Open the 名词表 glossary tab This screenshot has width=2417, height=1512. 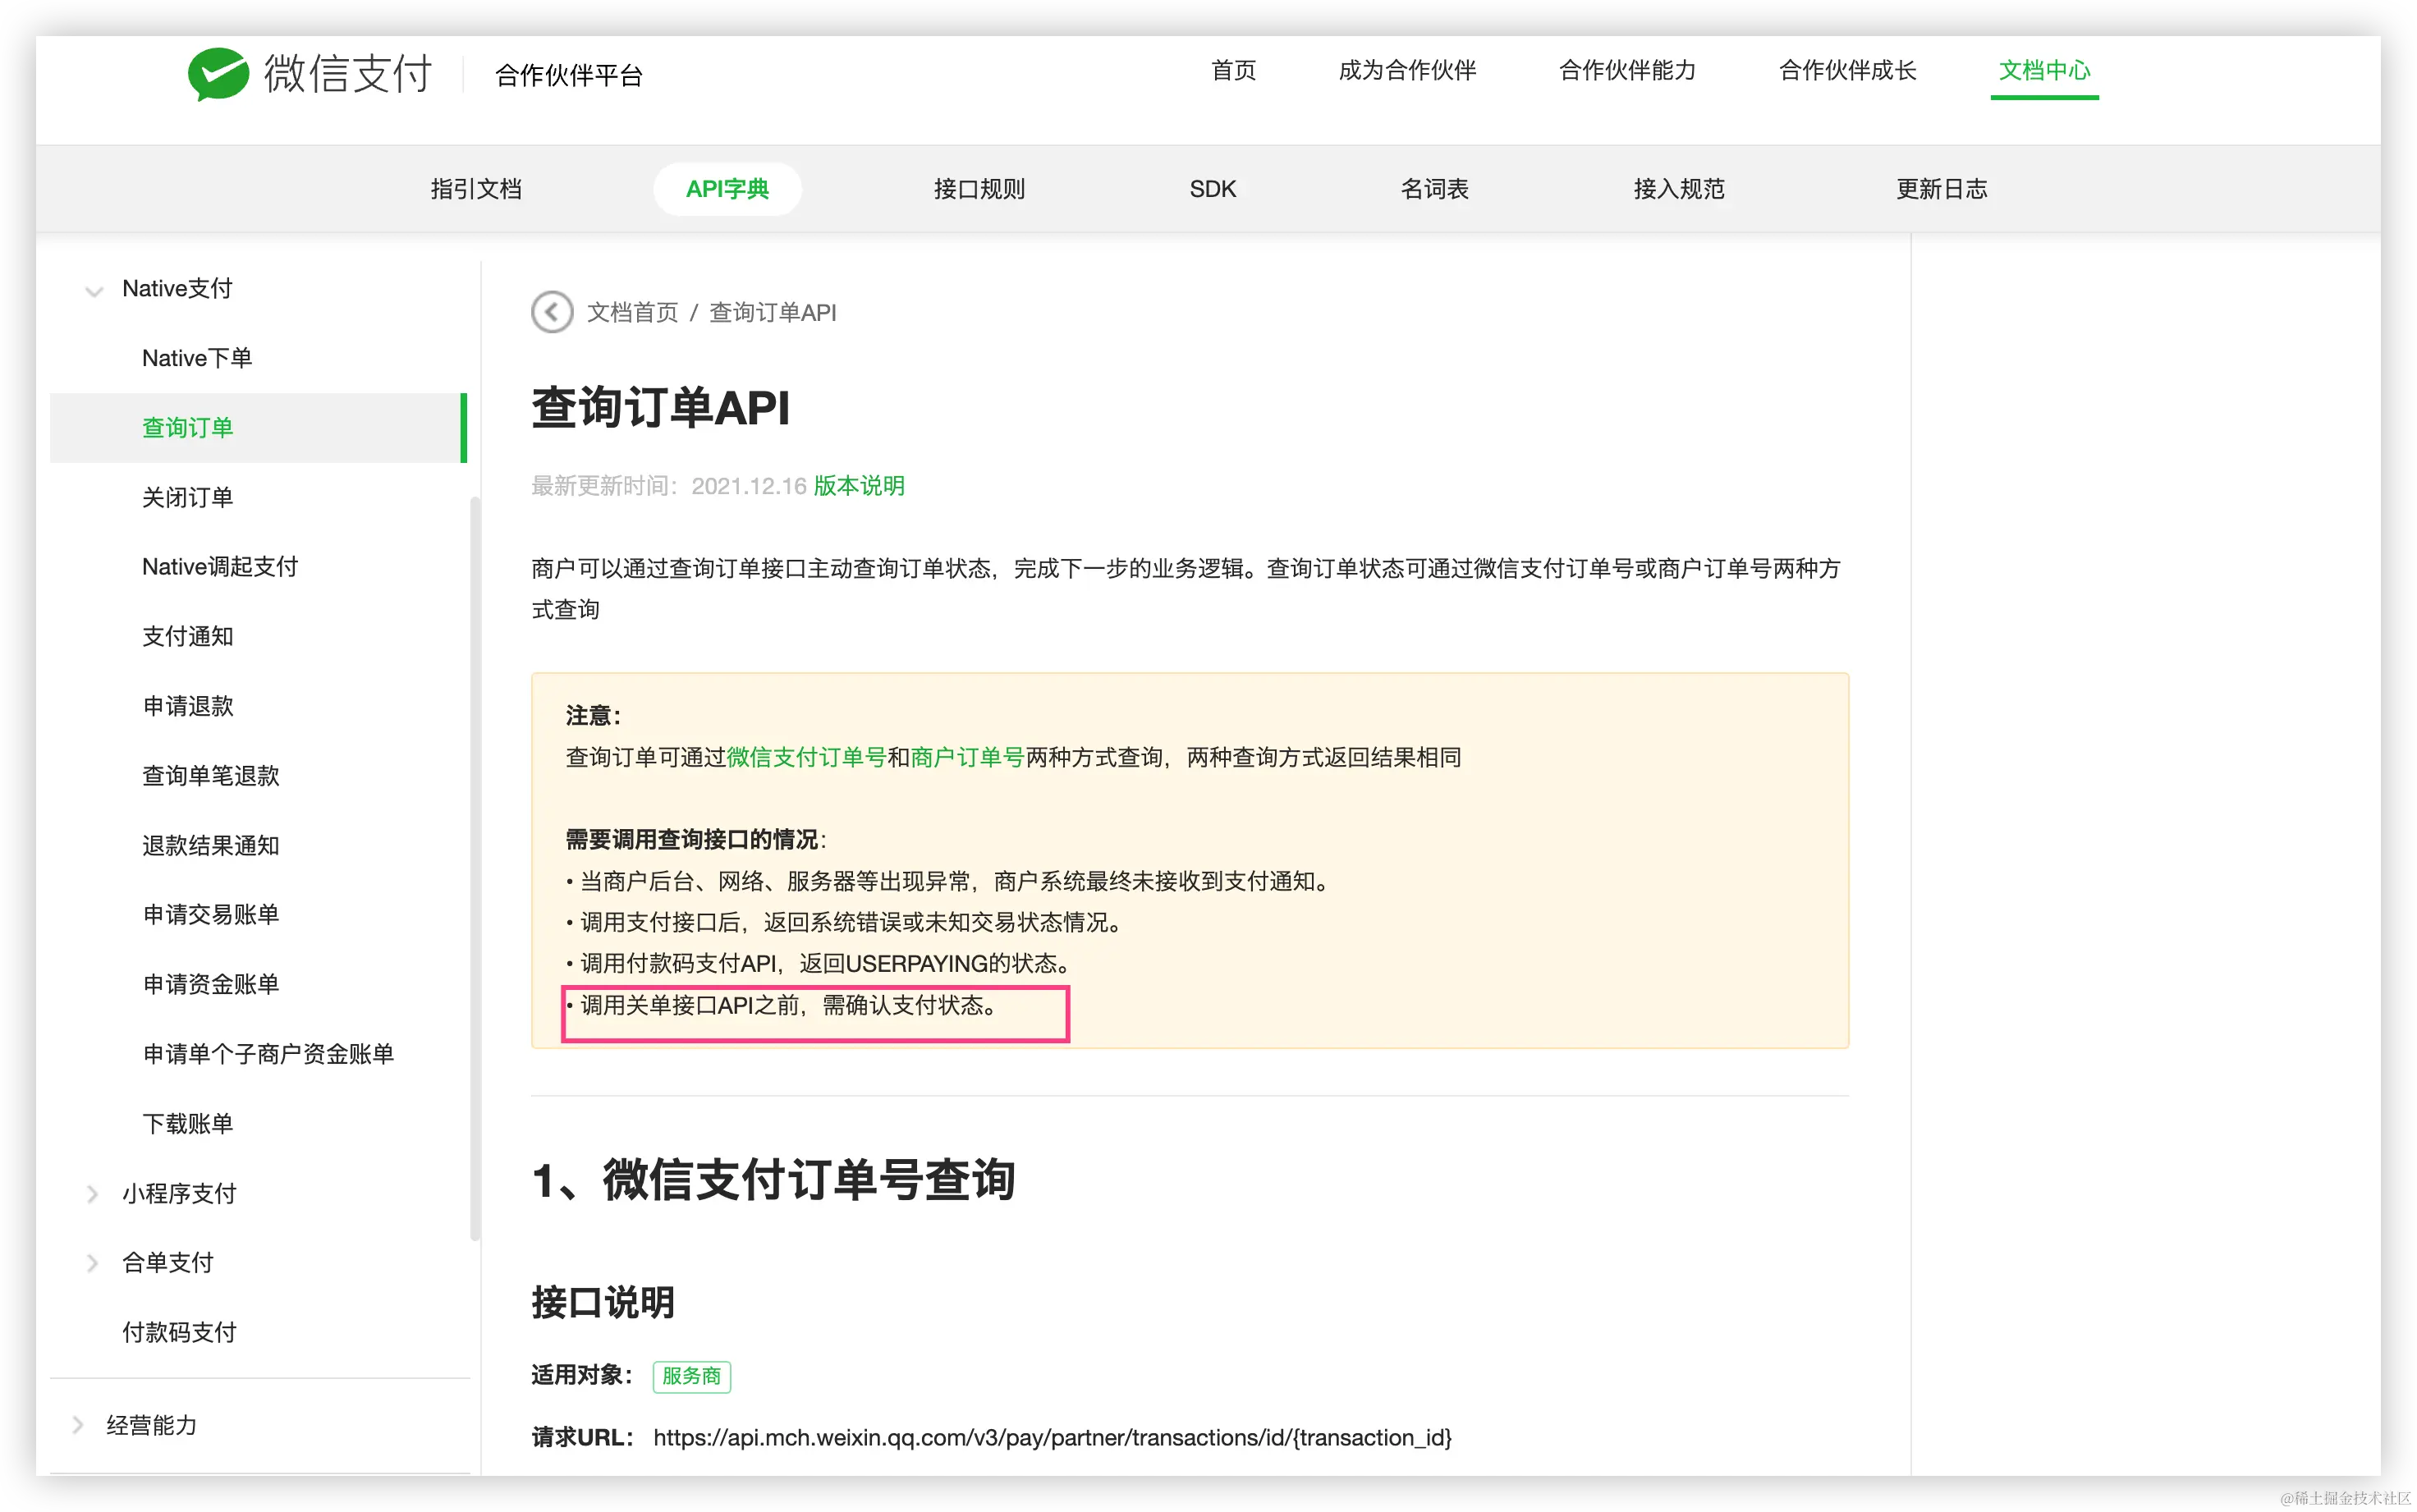(x=1434, y=188)
